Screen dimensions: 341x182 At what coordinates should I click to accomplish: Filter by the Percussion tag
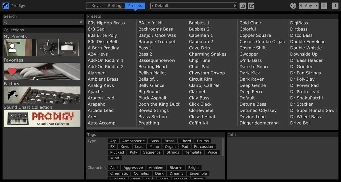tap(203, 147)
